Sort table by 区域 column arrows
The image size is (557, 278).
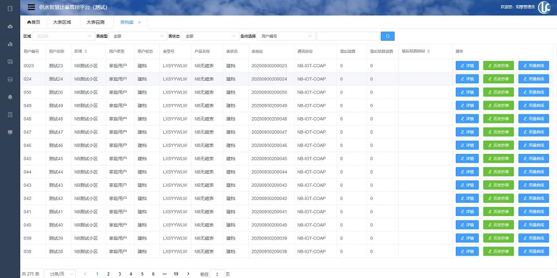point(86,52)
